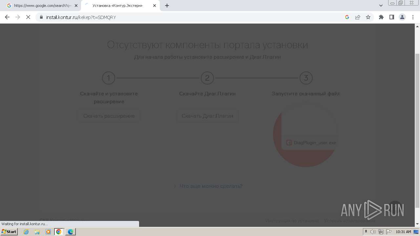
Task: Open Chrome's three-dot menu
Action: (413, 17)
